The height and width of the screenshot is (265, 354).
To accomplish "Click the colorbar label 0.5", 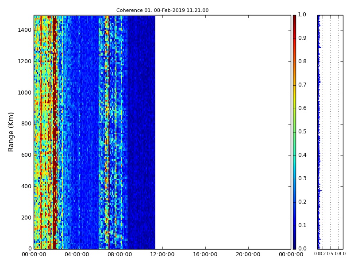I will click(302, 132).
